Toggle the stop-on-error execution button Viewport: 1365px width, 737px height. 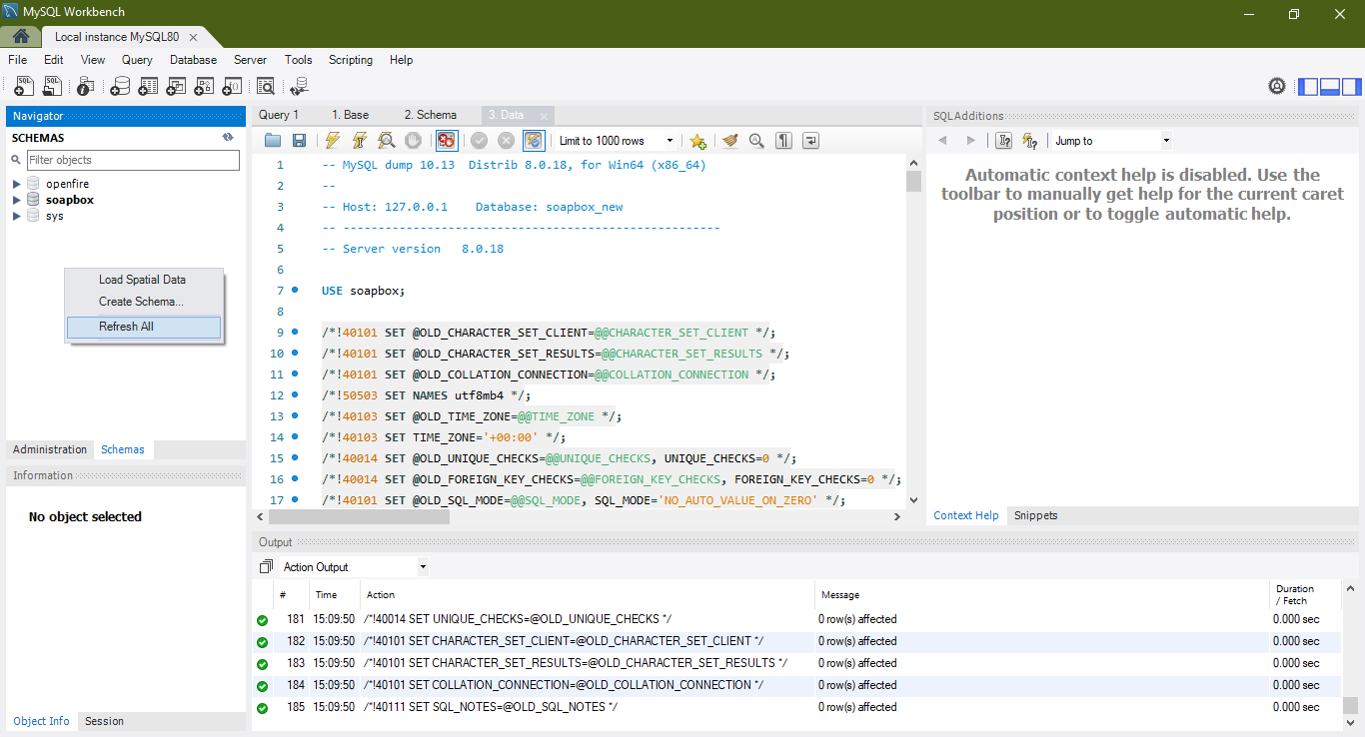[446, 141]
